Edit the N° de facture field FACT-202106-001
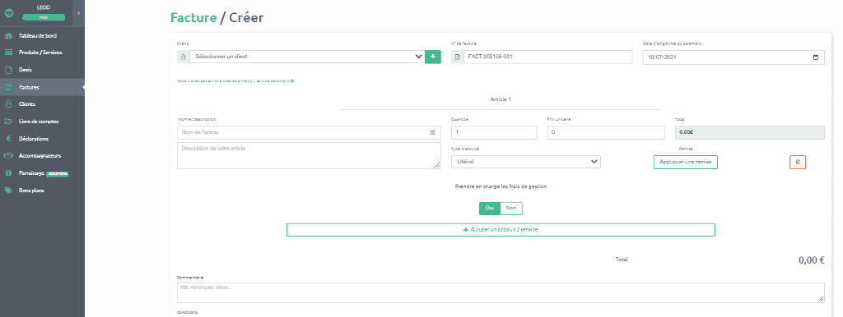The height and width of the screenshot is (317, 843). pos(547,57)
